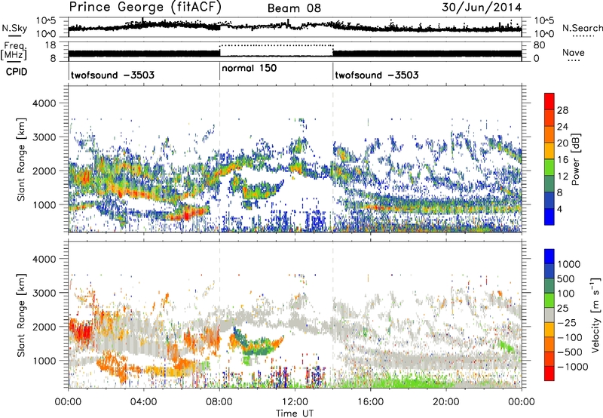Select the "Freq. [MHz]" axis label

point(14,51)
